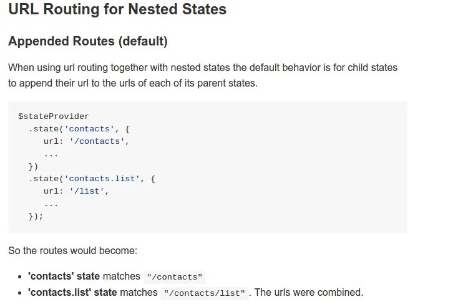Click the 'URL Routing for Nested States' heading
Image resolution: width=458 pixels, height=307 pixels.
[x=117, y=9]
